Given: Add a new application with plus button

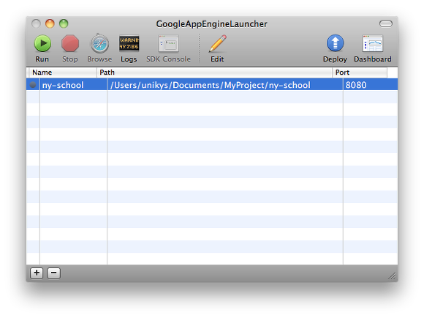Looking at the screenshot, I should point(37,273).
